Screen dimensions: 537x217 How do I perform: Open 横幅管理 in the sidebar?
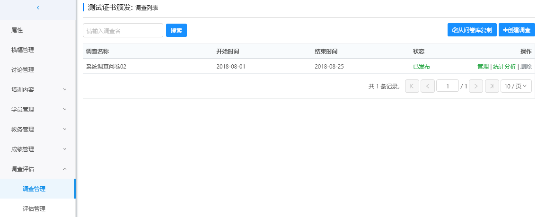coord(23,50)
